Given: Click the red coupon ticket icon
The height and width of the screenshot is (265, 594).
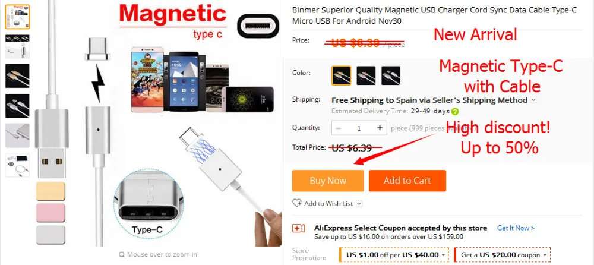Looking at the screenshot, I should (299, 229).
